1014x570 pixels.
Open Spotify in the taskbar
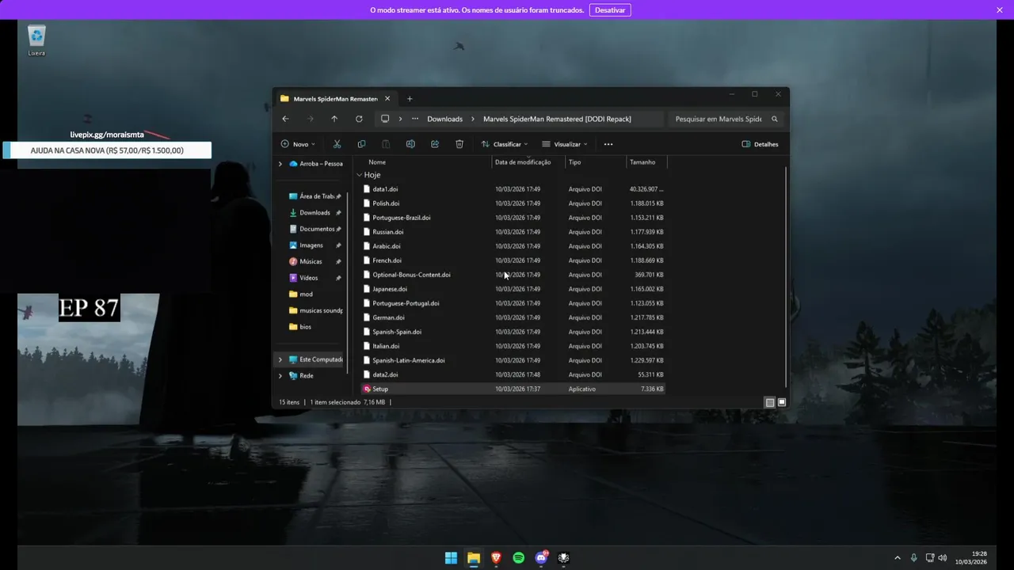(518, 557)
